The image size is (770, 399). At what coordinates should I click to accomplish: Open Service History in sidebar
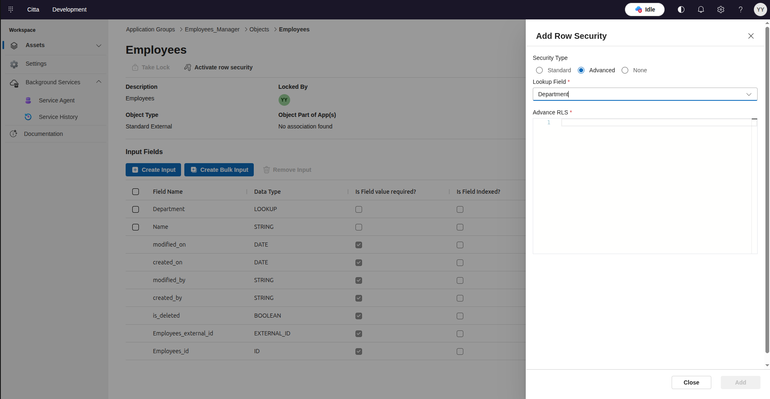[x=58, y=117]
